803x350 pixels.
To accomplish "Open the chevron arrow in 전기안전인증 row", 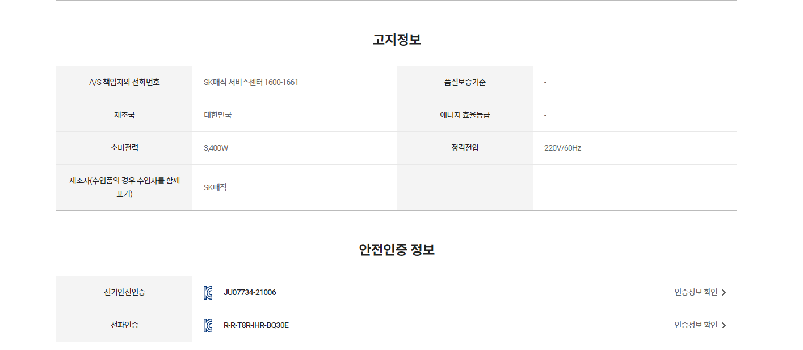I will click(x=724, y=293).
